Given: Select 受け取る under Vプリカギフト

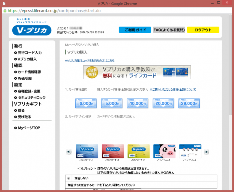Looking at the screenshot, I should pos(24,117).
